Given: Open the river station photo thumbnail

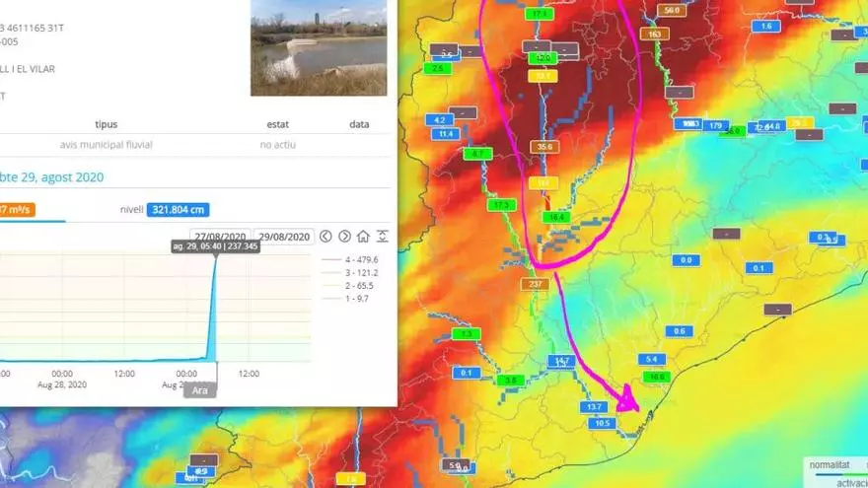Looking at the screenshot, I should 319,48.
